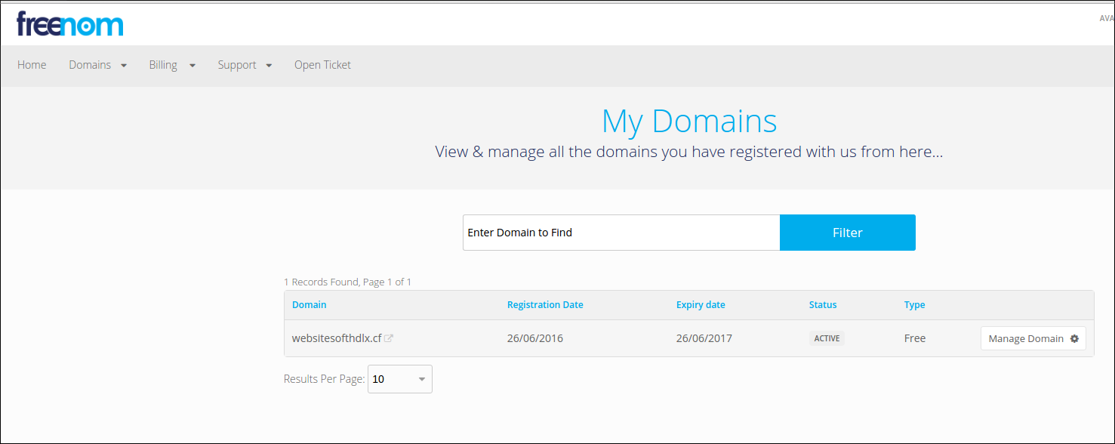Screen dimensions: 1115x444
Task: Expand the Billing dropdown arrow
Action: [193, 66]
